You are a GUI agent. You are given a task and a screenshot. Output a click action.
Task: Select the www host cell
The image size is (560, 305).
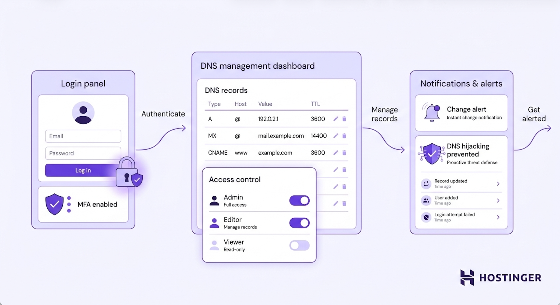pos(241,153)
